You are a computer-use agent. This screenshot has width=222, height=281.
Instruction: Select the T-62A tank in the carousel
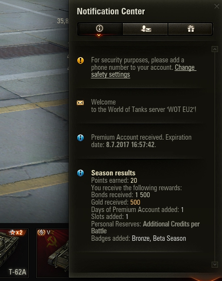pos(14,253)
